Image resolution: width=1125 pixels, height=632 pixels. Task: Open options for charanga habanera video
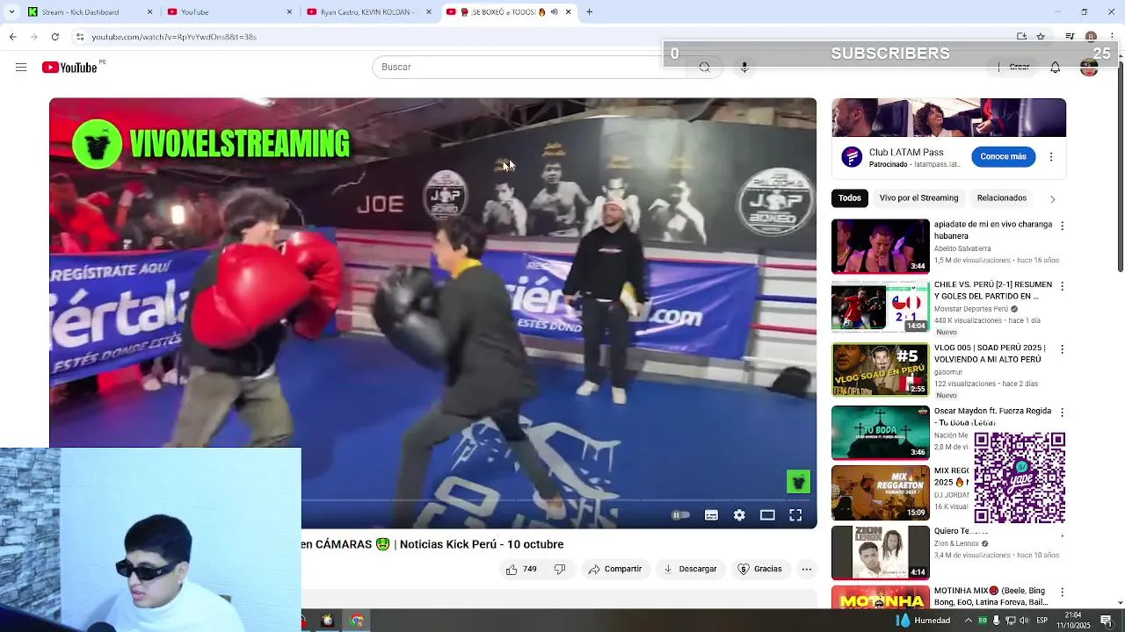(1062, 226)
